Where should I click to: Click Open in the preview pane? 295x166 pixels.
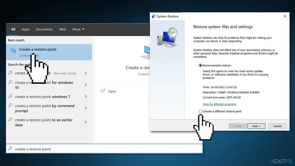(x=112, y=91)
